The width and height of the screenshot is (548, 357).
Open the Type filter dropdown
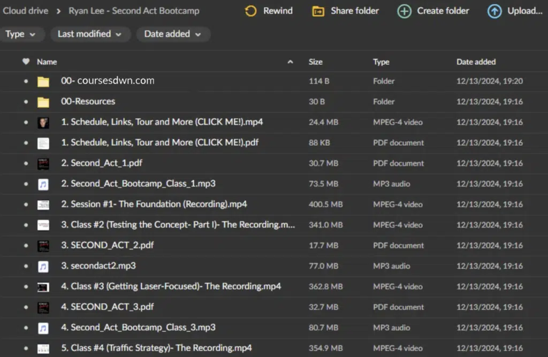20,34
